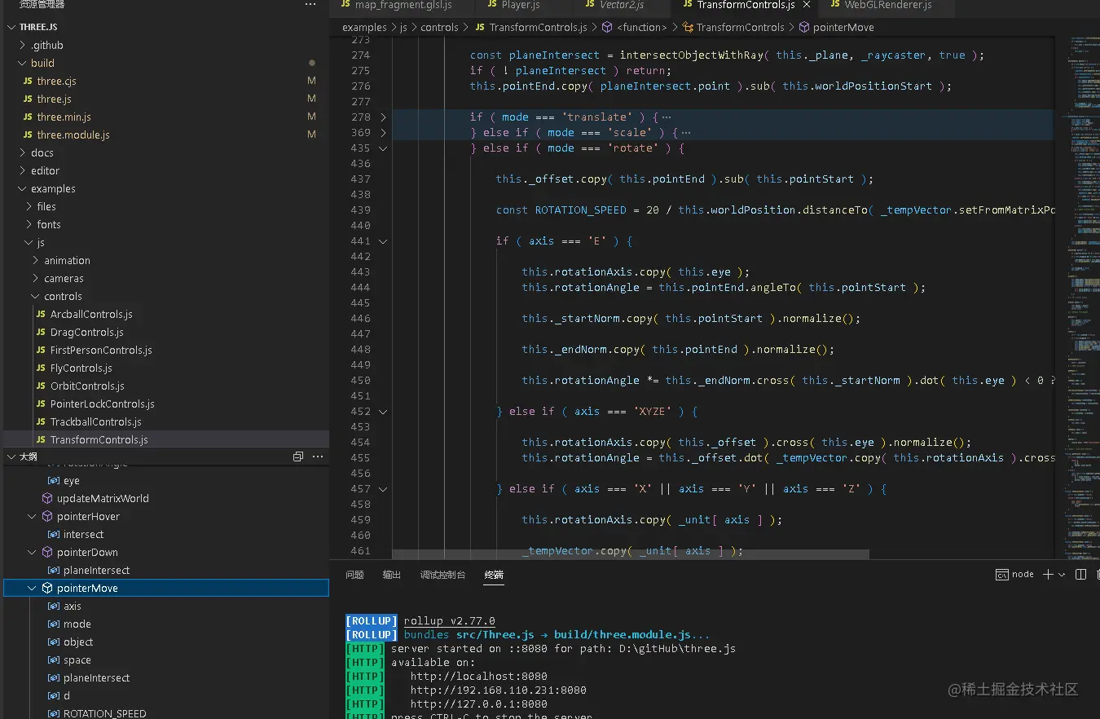Create a new terminal with plus icon
The width and height of the screenshot is (1100, 719).
tap(1048, 575)
